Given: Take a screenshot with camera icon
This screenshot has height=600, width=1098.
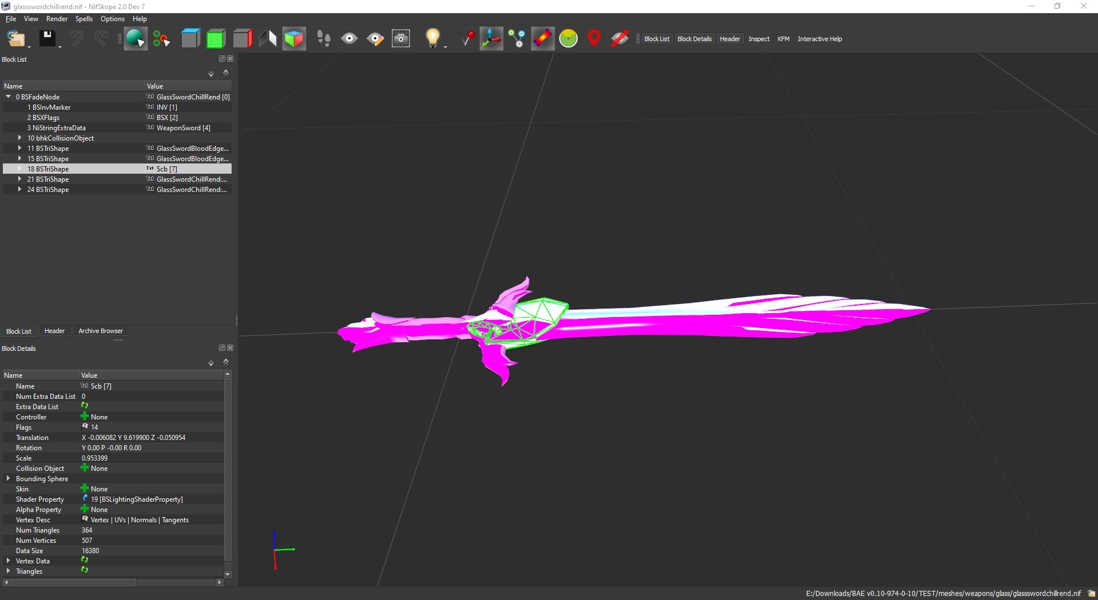Looking at the screenshot, I should coord(401,39).
